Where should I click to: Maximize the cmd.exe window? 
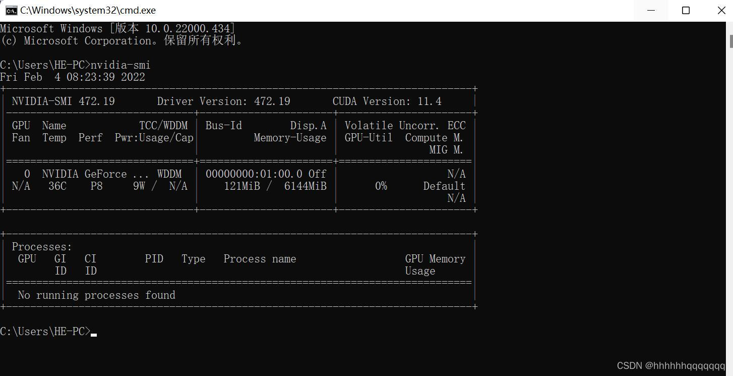686,10
